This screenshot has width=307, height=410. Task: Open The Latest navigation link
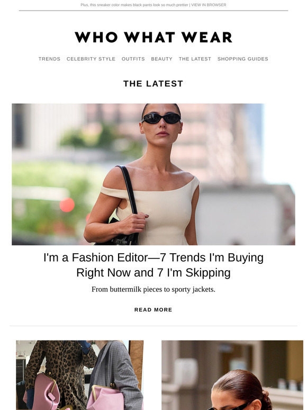pyautogui.click(x=195, y=59)
